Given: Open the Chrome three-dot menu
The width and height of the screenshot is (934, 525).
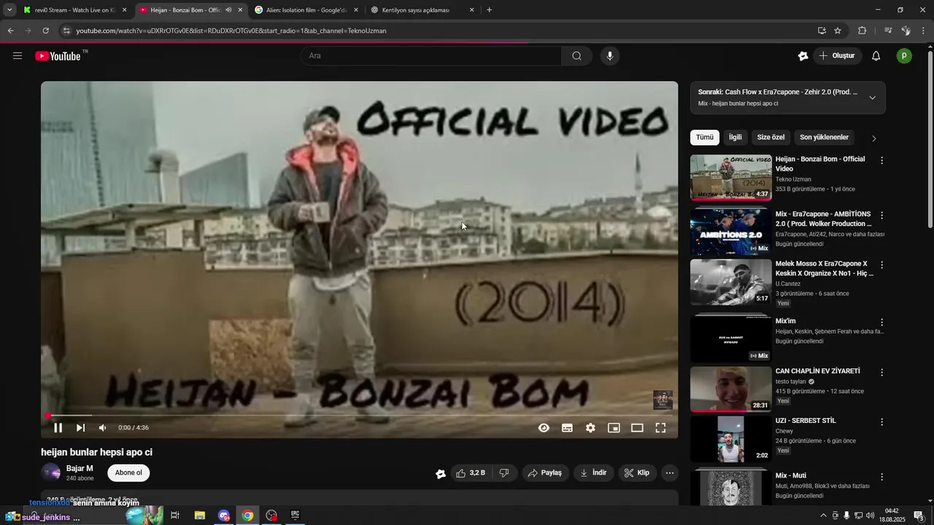Looking at the screenshot, I should 924,31.
